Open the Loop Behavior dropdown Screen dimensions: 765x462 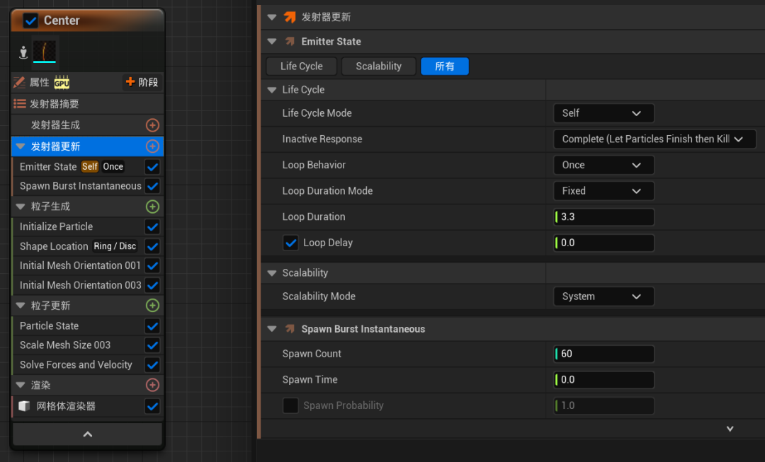click(x=603, y=165)
